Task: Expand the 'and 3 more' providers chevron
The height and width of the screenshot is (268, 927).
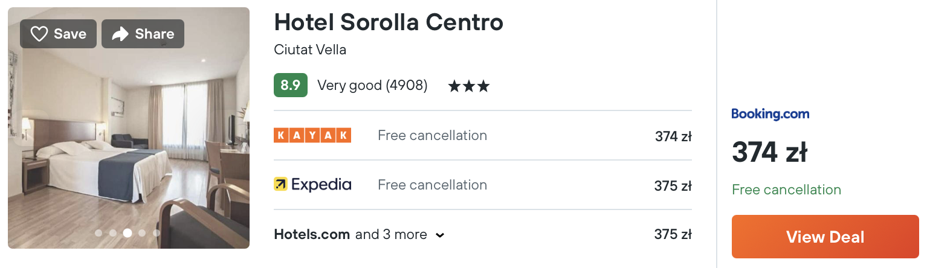Action: pos(440,235)
